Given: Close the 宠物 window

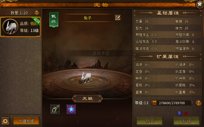Looking at the screenshot, I should tap(200, 4).
